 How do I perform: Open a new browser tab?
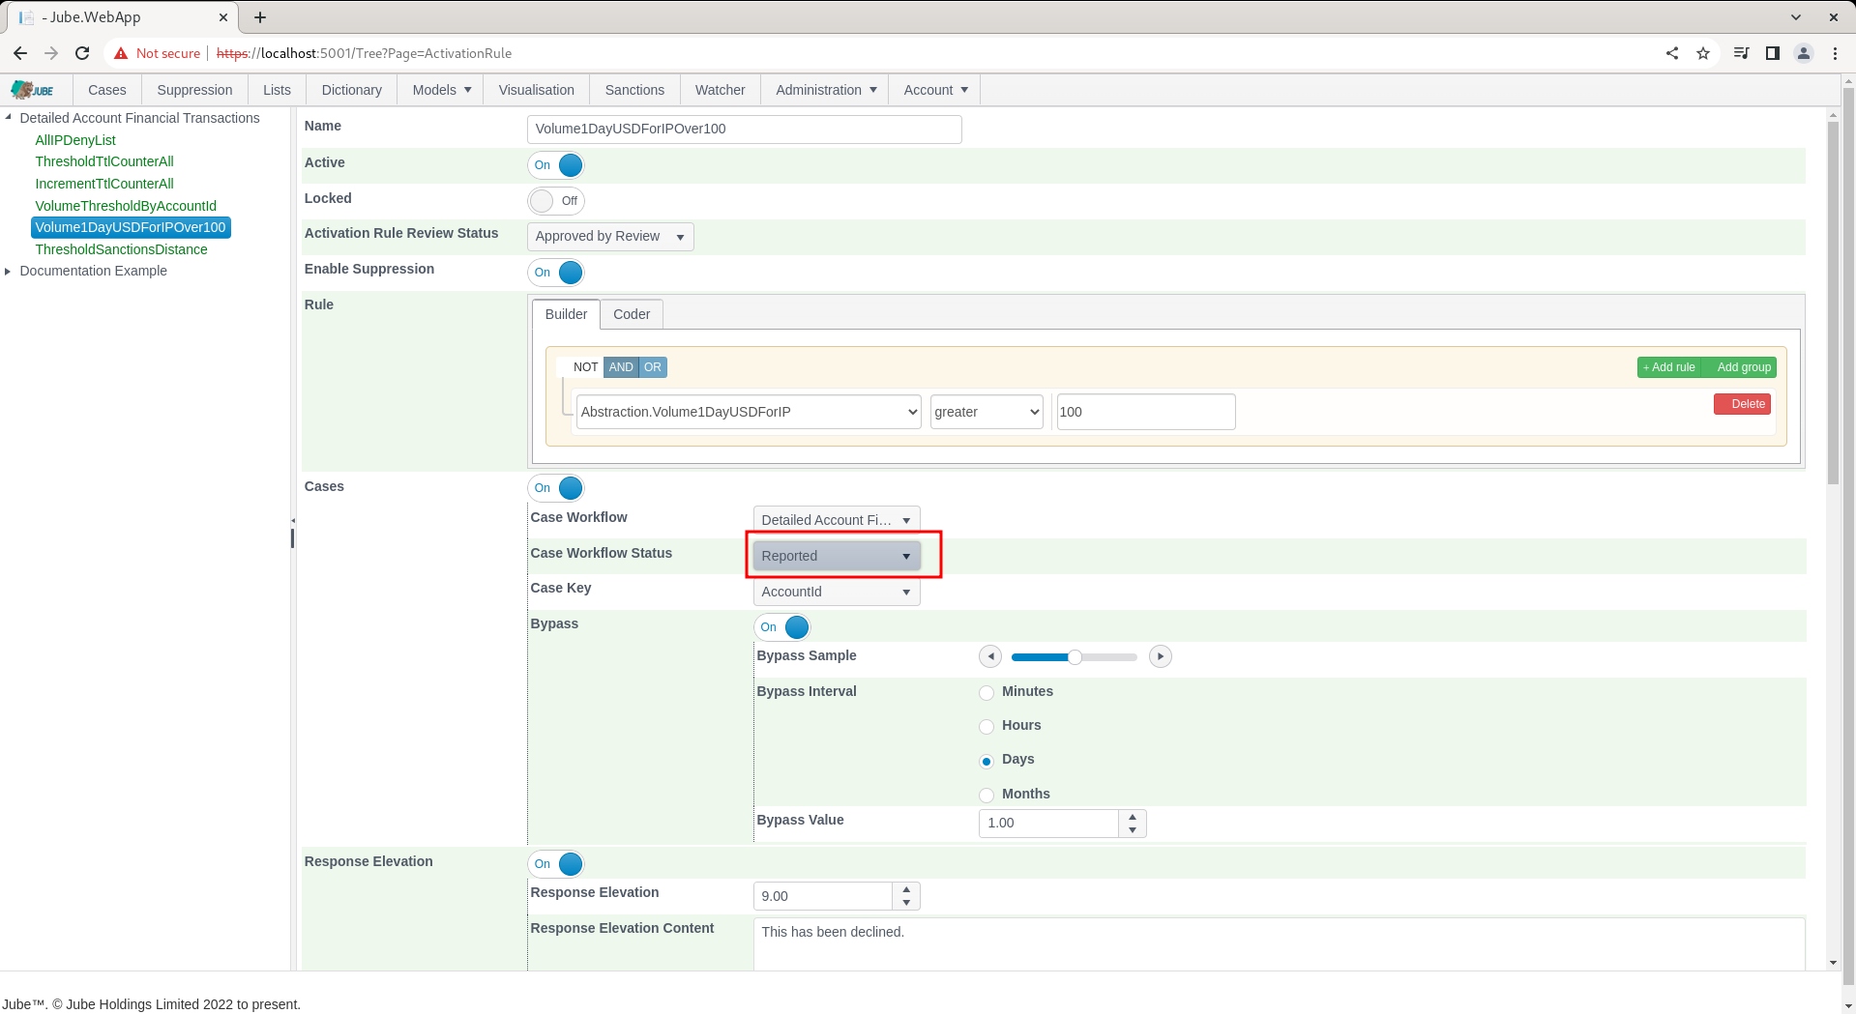[x=260, y=17]
